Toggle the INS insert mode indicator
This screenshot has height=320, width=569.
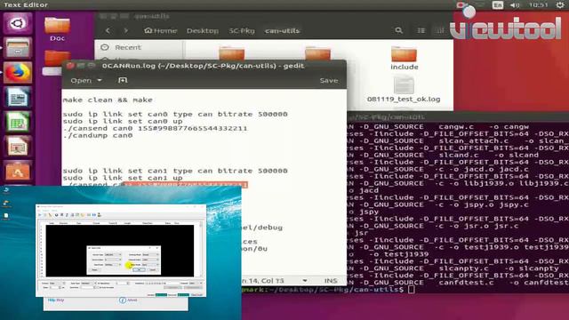click(x=331, y=281)
